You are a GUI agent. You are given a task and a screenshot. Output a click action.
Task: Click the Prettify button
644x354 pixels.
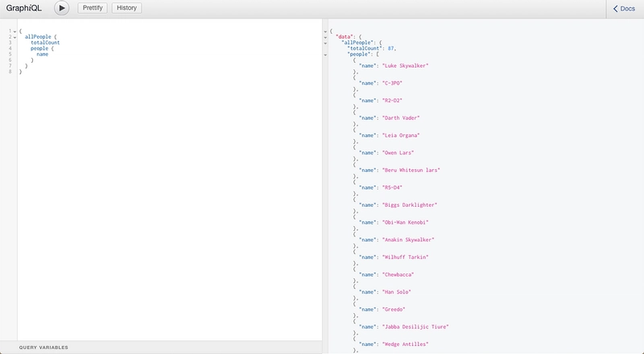(x=93, y=8)
